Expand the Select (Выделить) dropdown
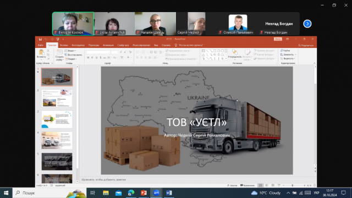The height and width of the screenshot is (198, 352). 288,59
